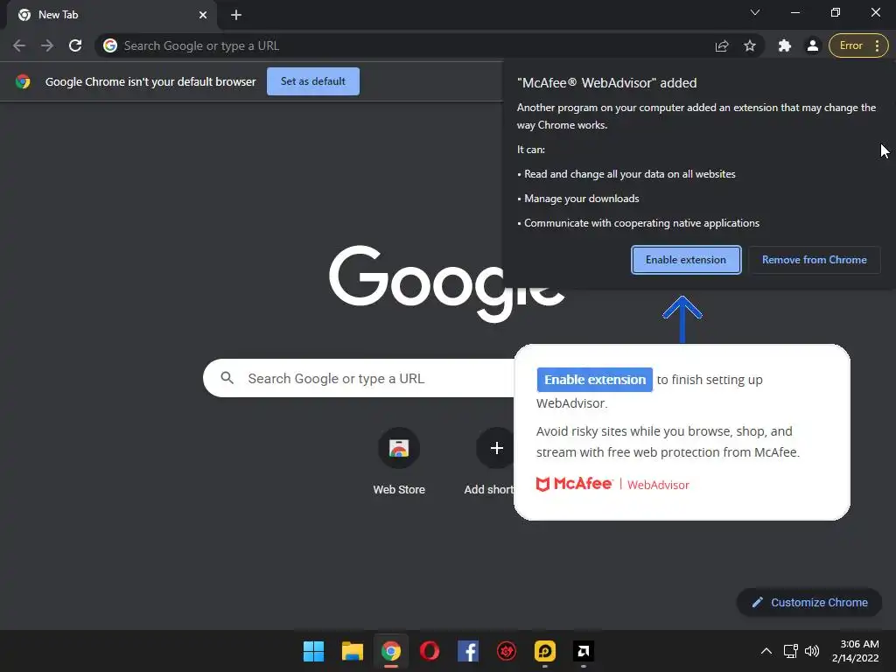Viewport: 896px width, 672px height.
Task: Click the Add shortcut plus icon
Action: pyautogui.click(x=496, y=448)
